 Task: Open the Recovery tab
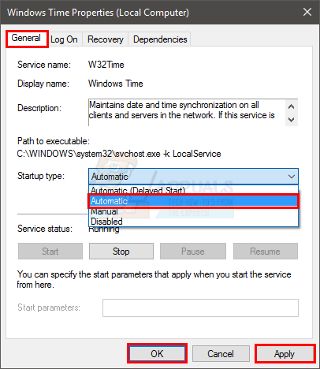click(106, 39)
